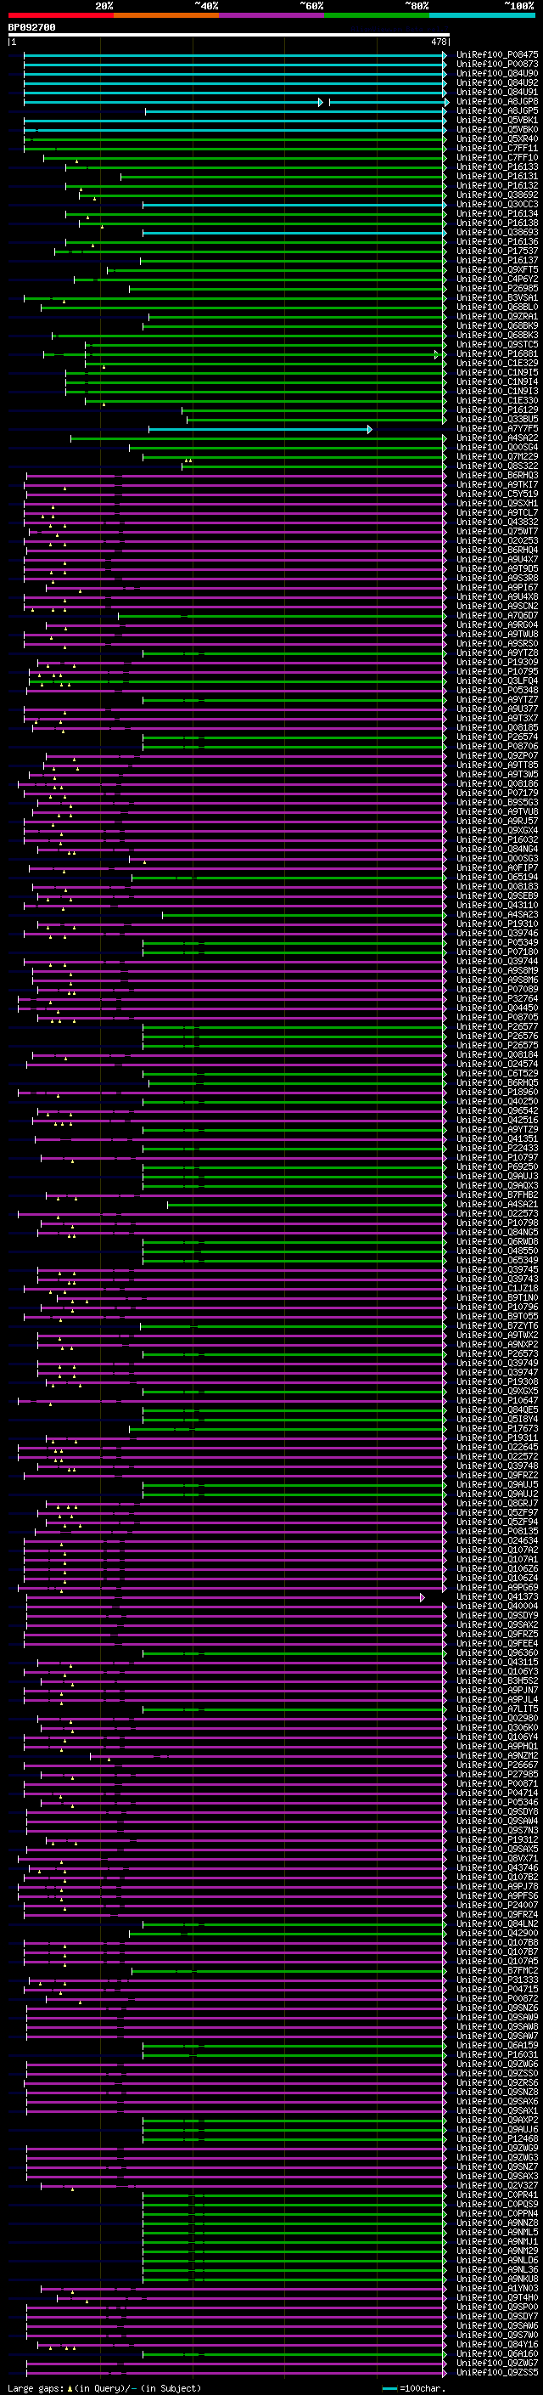Click the short cyan A7Y7F5 alignment bar

pyautogui.click(x=260, y=430)
